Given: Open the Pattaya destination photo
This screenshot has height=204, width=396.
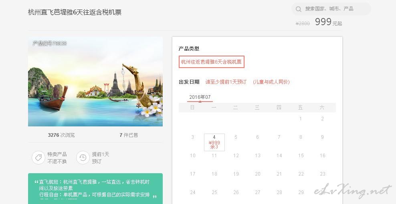Looking at the screenshot, I should click(x=95, y=82).
